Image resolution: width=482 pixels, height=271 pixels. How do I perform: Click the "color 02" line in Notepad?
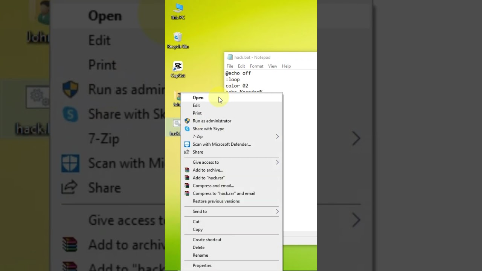pos(237,86)
